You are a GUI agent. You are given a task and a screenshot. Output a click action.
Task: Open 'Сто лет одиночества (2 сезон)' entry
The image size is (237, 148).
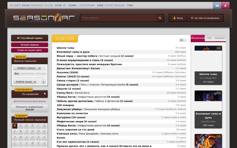tap(78, 142)
